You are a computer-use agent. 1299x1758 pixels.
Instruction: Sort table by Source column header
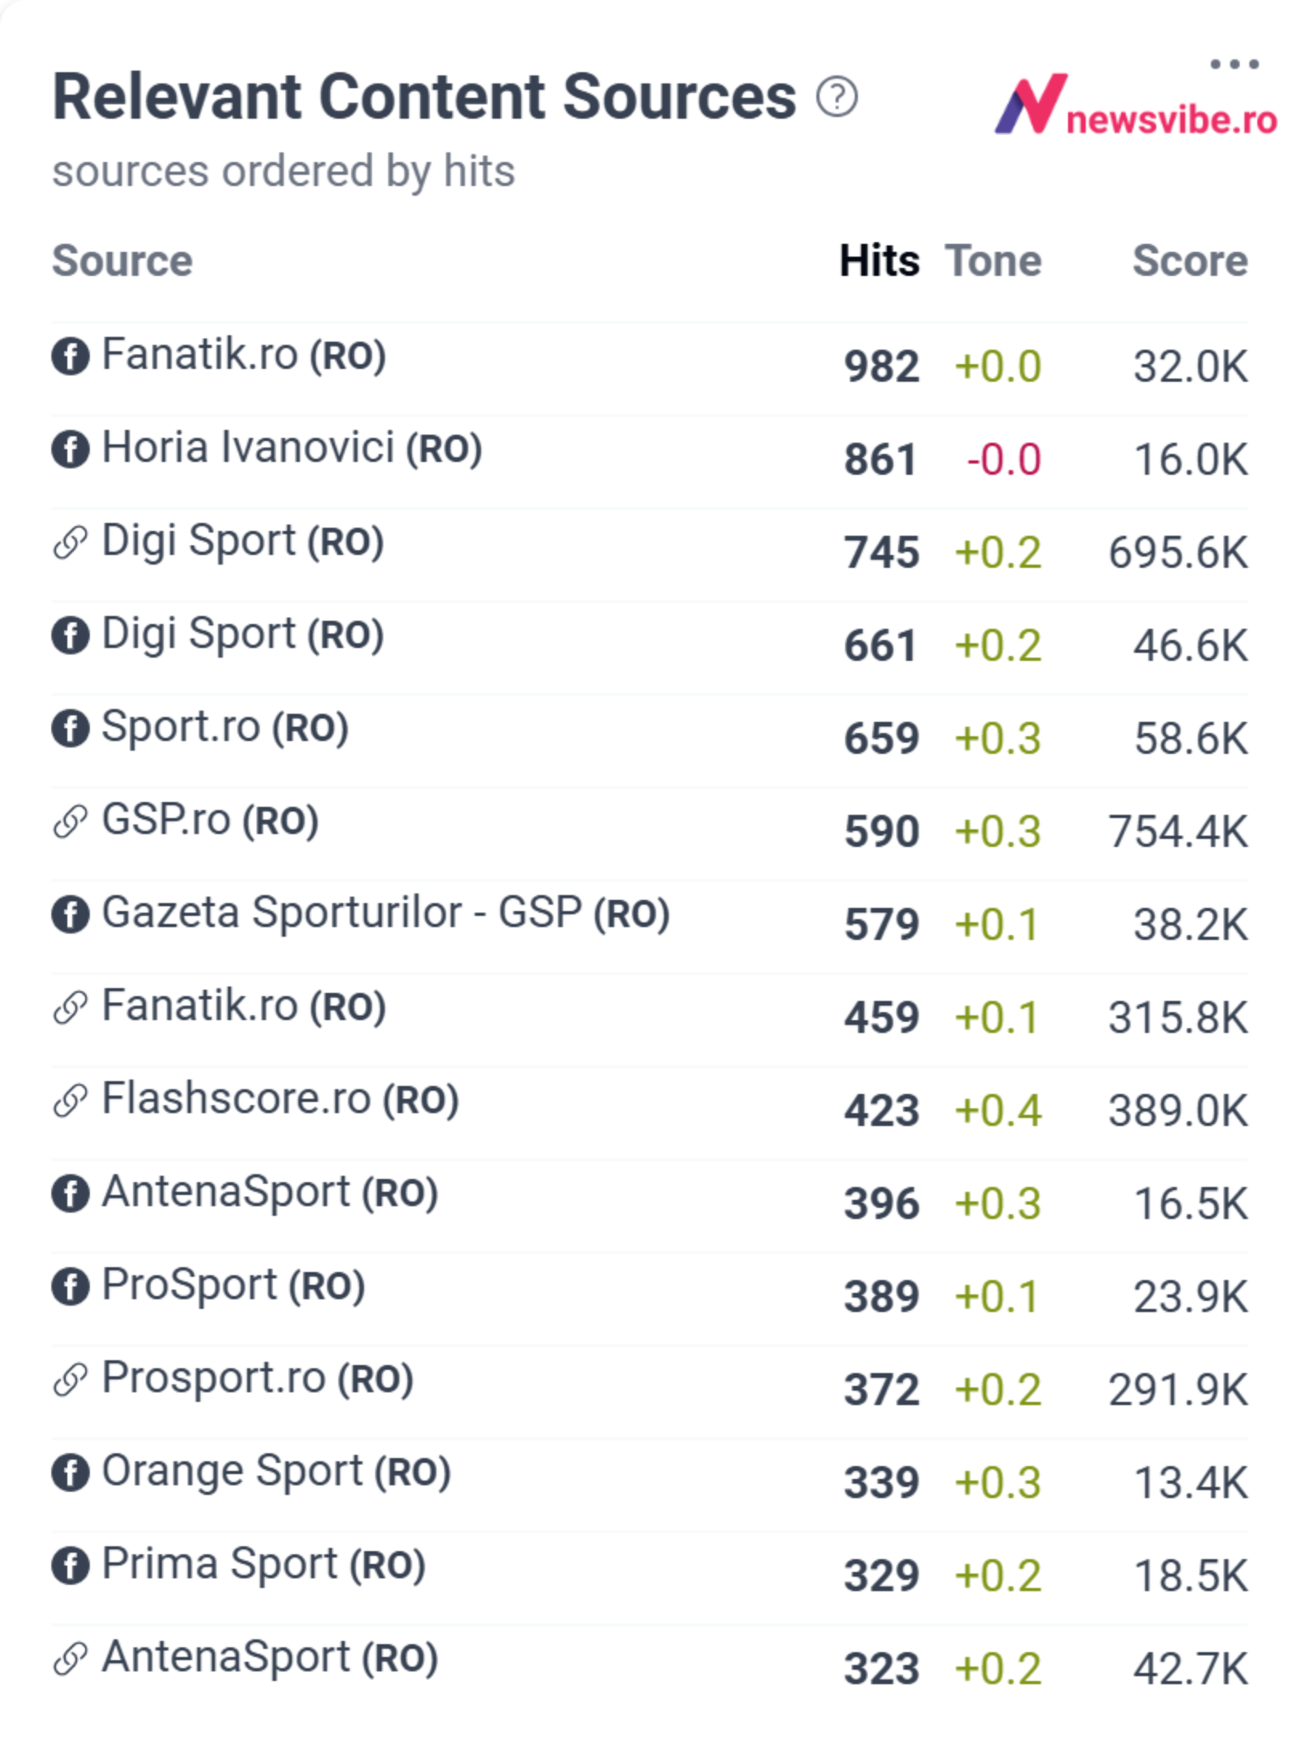[x=123, y=261]
